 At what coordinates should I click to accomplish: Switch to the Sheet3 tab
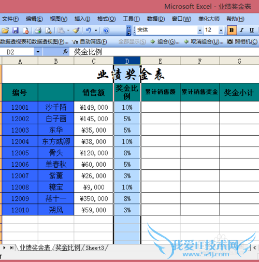pos(95,248)
